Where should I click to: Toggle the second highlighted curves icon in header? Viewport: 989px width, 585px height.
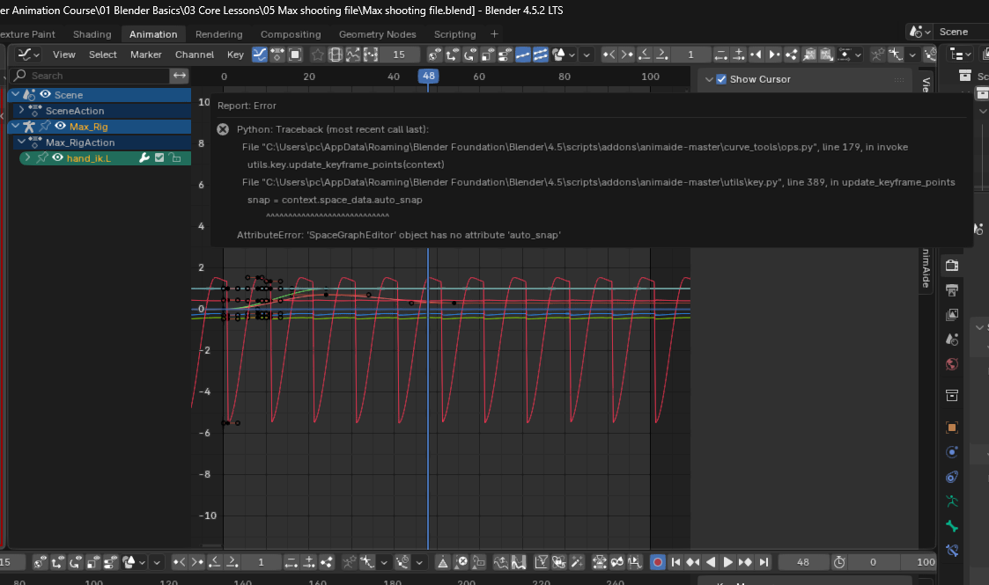coord(541,55)
